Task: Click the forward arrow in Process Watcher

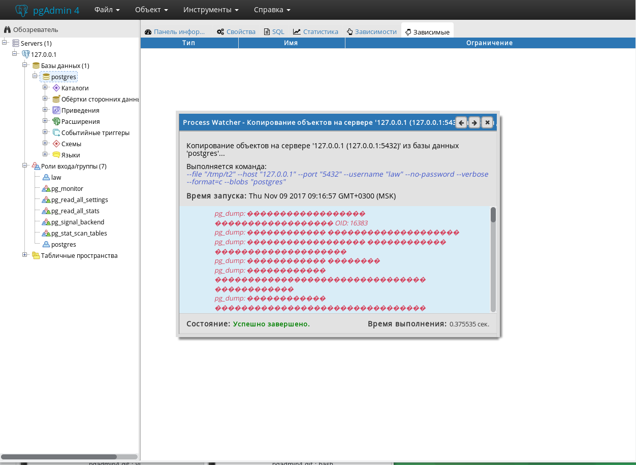Action: click(474, 122)
